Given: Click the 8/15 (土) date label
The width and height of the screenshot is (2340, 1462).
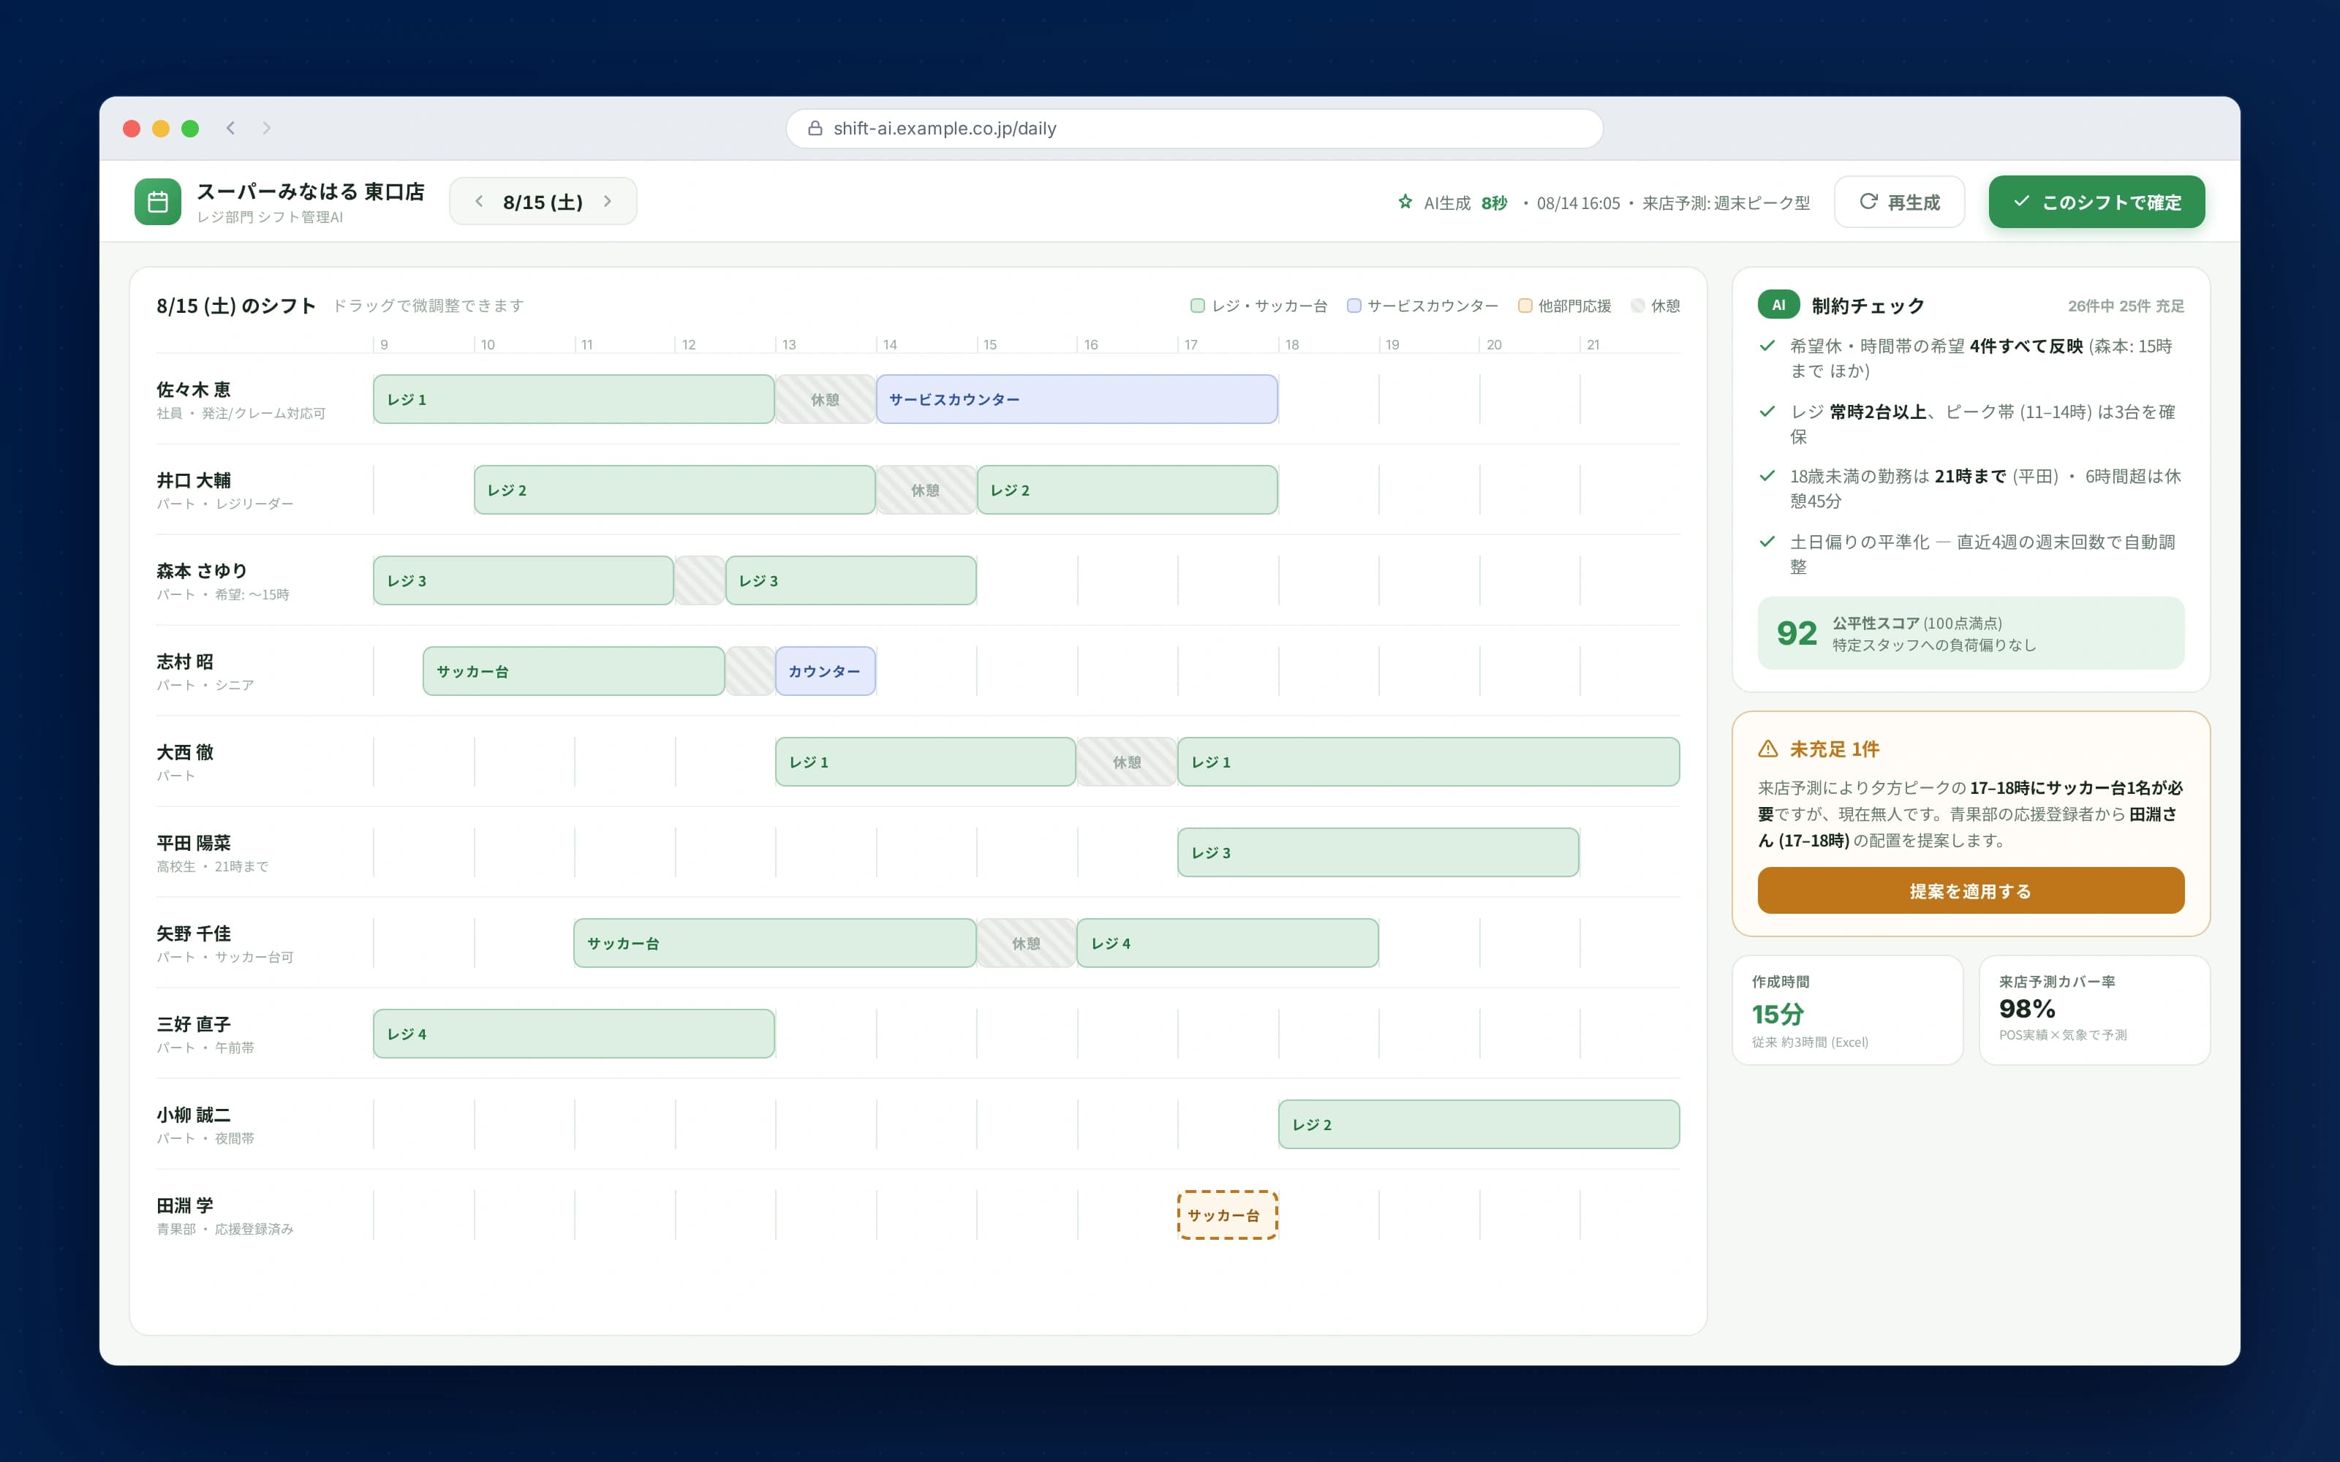Looking at the screenshot, I should (x=543, y=202).
